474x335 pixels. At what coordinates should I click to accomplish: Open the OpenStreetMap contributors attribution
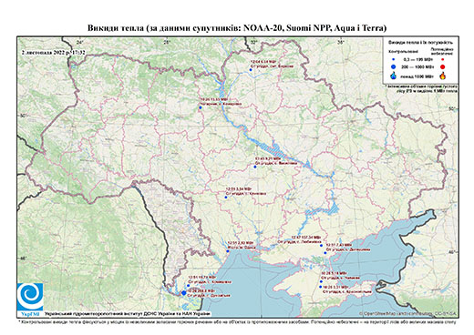(x=407, y=313)
